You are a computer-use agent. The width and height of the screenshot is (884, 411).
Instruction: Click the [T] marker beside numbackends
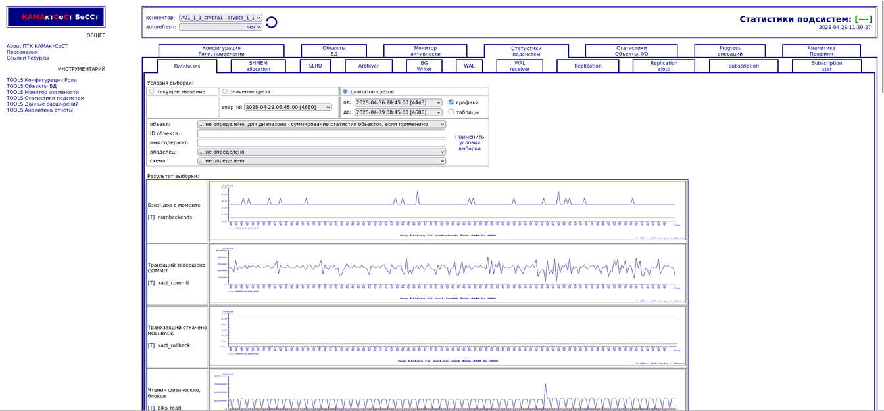[151, 217]
